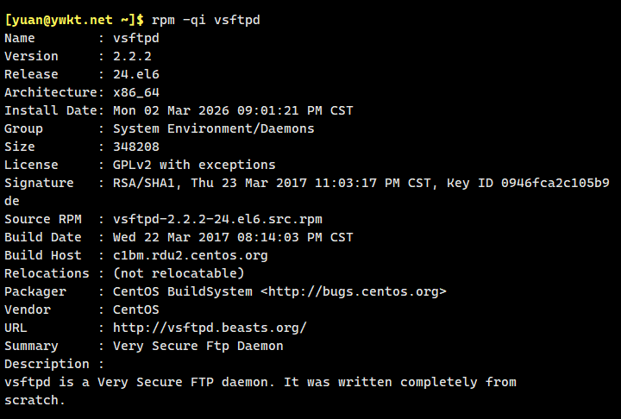Click the Very Secure Ftp Daemon summary
The image size is (621, 419).
pyautogui.click(x=198, y=346)
